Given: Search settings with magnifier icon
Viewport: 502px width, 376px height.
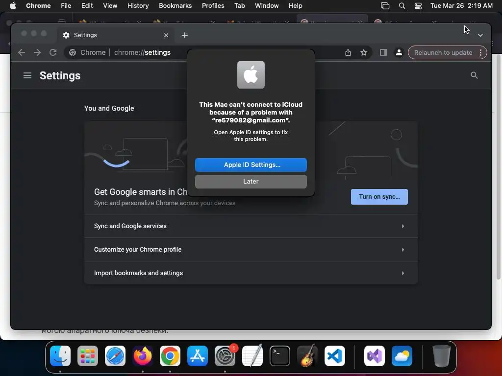Looking at the screenshot, I should 474,75.
